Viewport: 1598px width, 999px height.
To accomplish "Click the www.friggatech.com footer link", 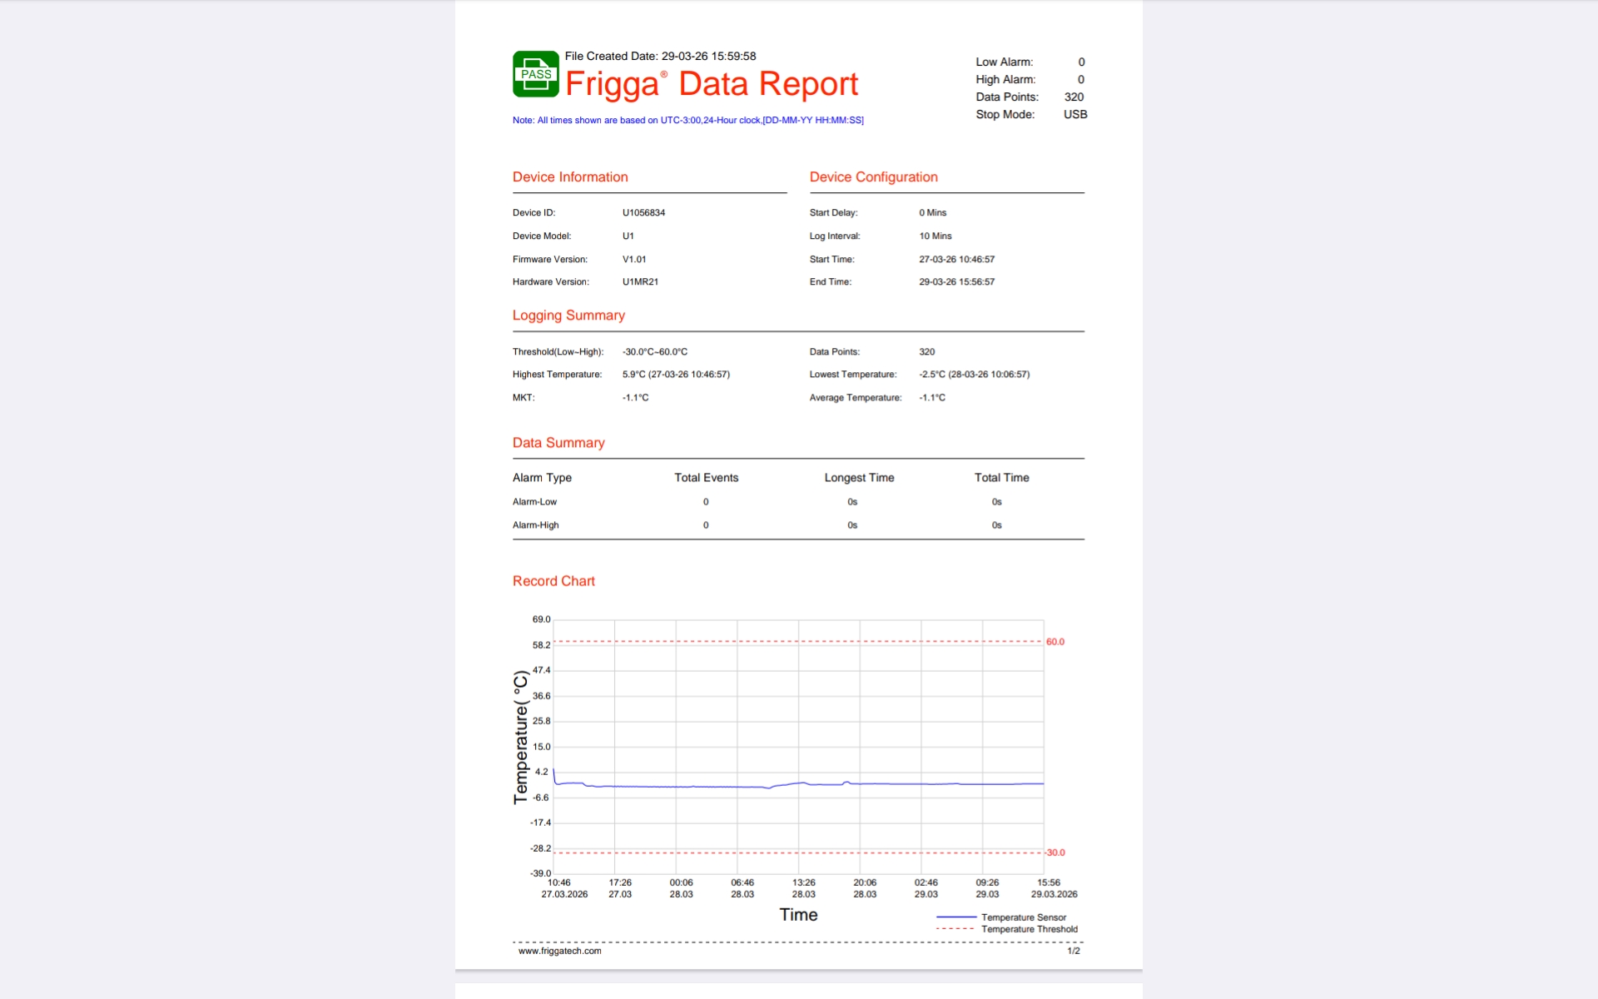I will pos(559,951).
